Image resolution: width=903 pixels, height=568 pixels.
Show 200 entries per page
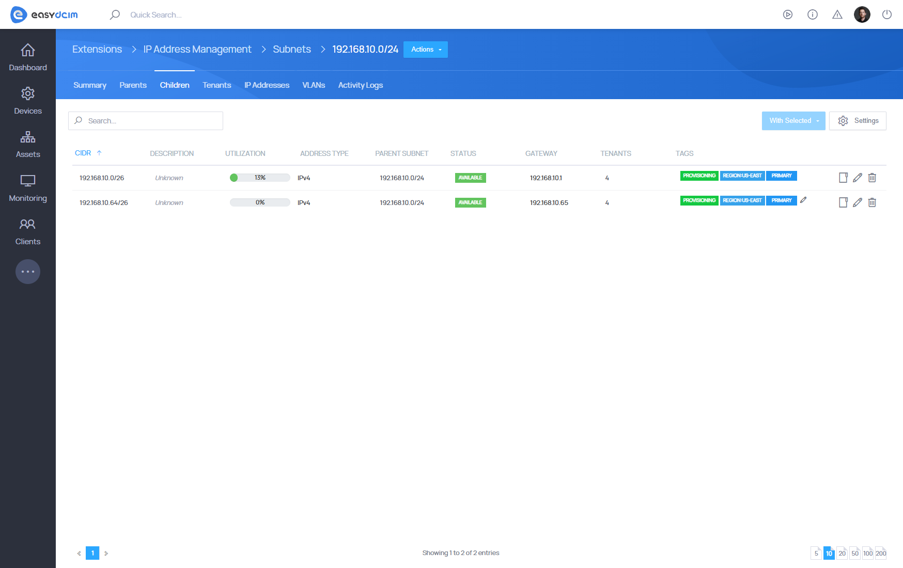click(881, 553)
